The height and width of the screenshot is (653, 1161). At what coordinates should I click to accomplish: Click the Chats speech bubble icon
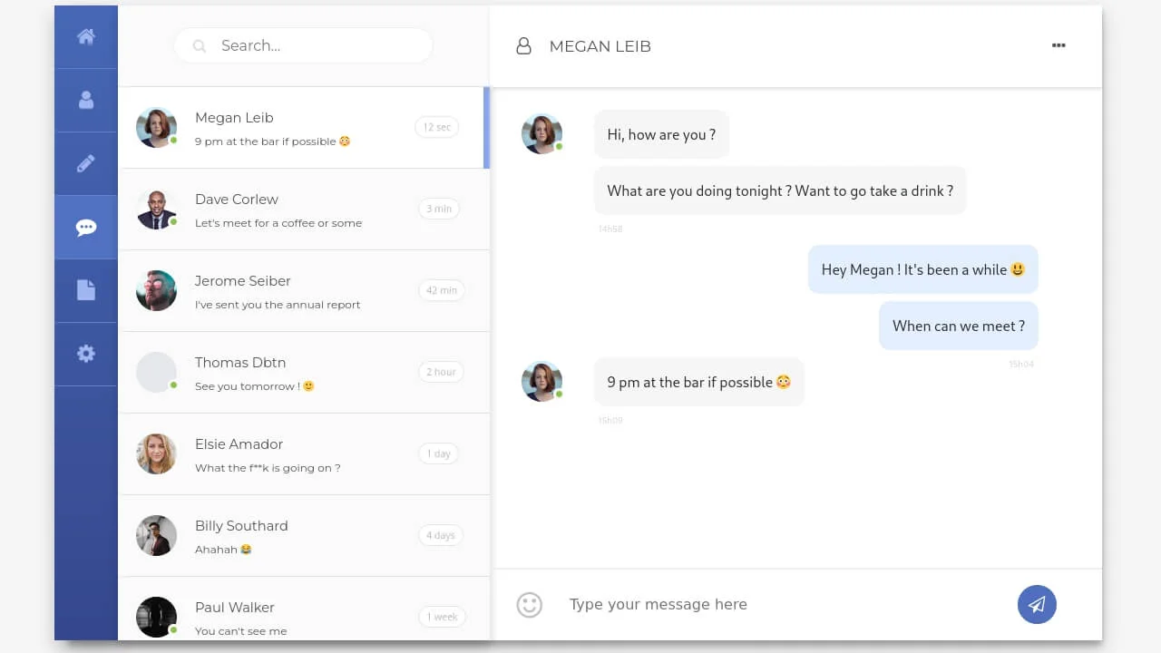86,227
